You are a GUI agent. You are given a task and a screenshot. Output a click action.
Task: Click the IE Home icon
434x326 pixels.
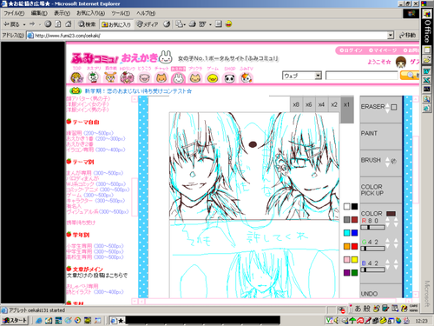click(69, 24)
